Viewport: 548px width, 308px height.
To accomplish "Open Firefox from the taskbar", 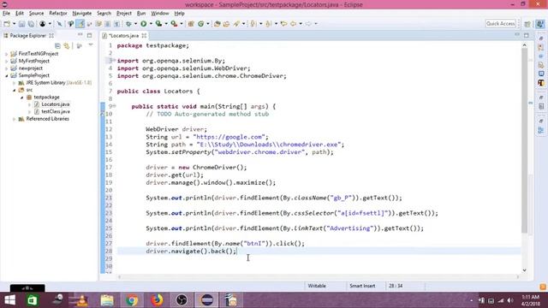I will click(157, 300).
